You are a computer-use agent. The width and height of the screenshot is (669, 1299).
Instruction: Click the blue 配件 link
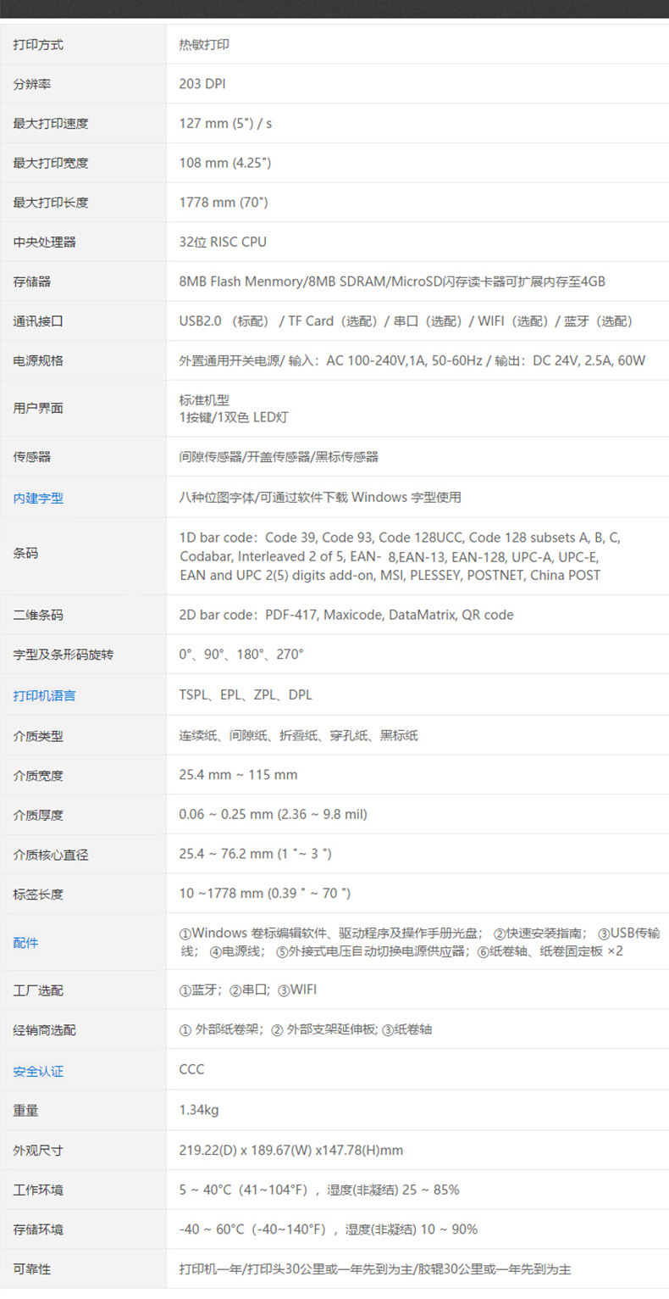(x=25, y=943)
